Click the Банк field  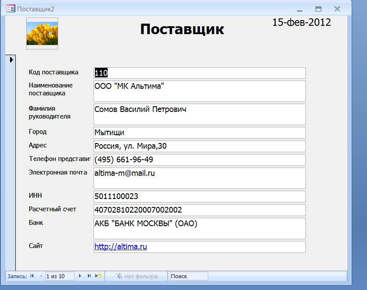click(199, 228)
